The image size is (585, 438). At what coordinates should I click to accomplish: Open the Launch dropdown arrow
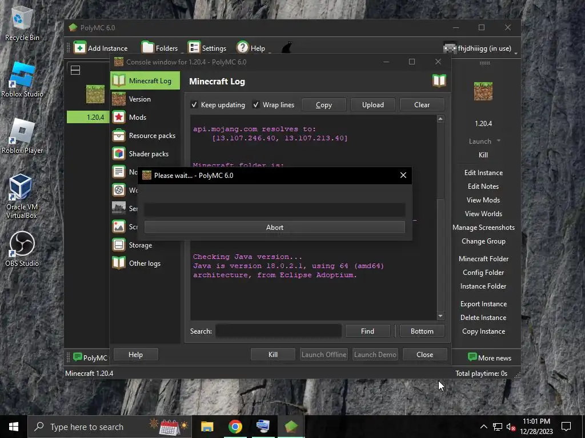pyautogui.click(x=498, y=141)
